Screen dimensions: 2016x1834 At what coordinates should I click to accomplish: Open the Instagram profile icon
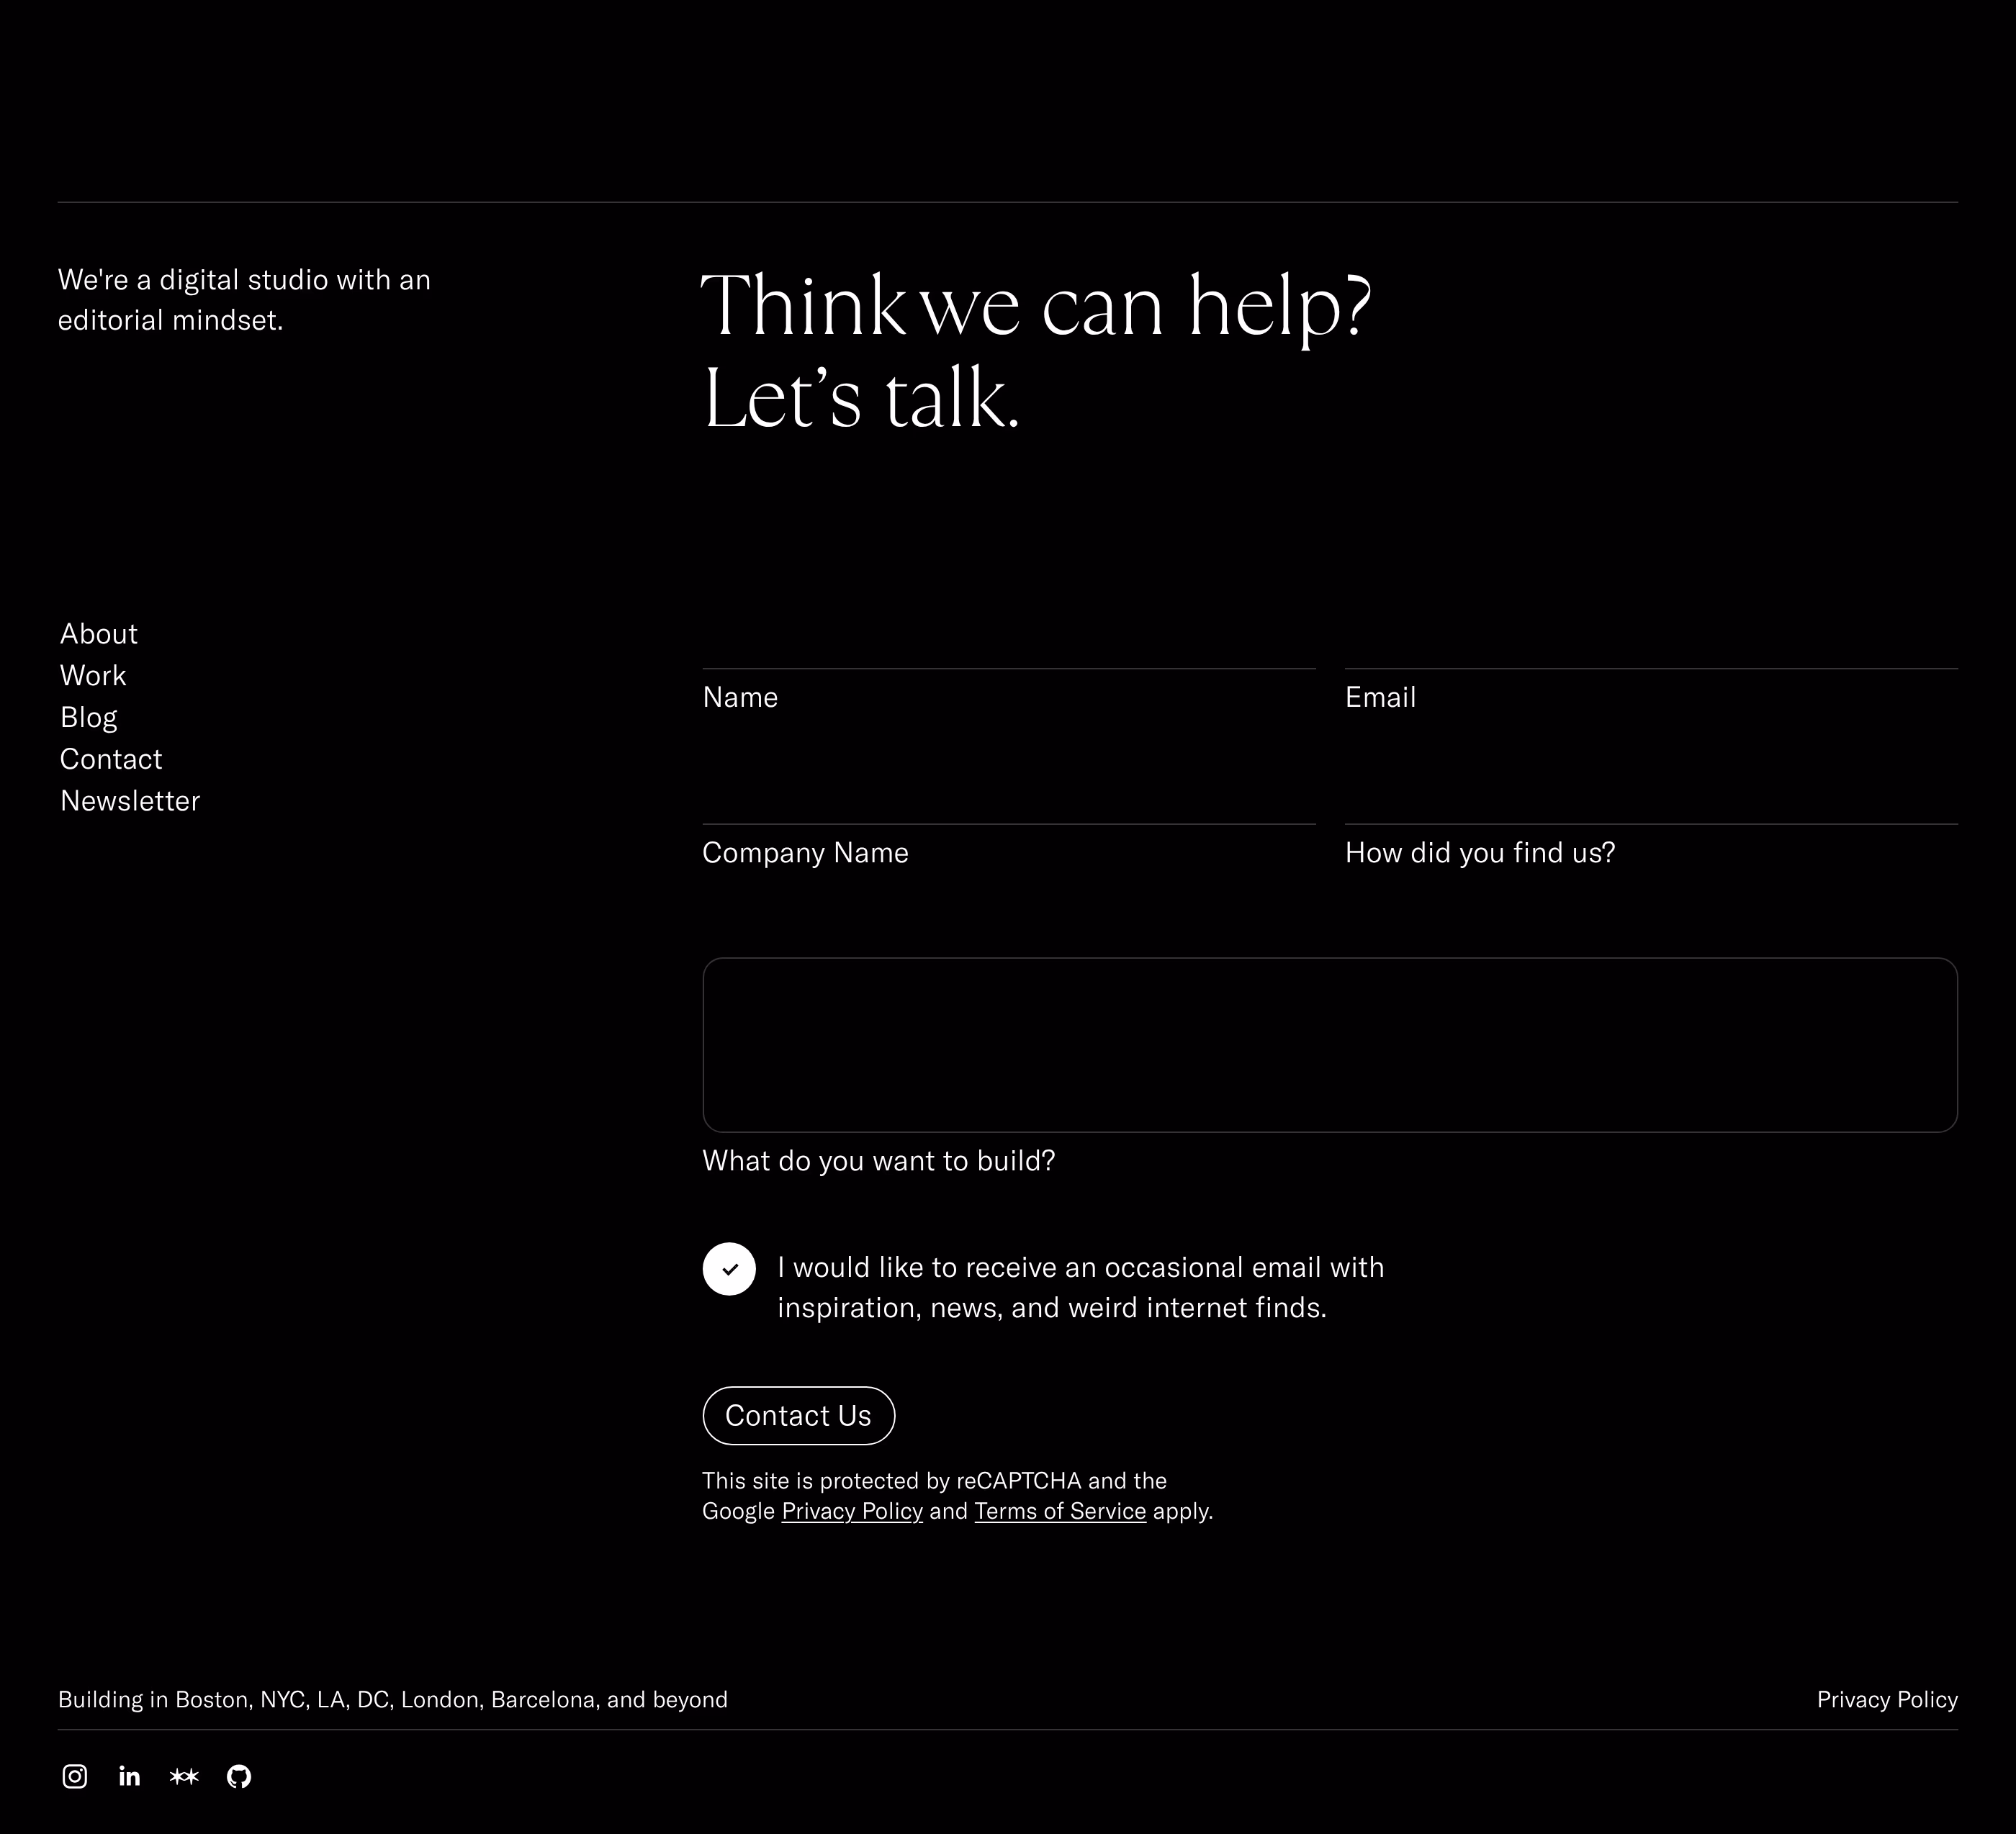[75, 1776]
